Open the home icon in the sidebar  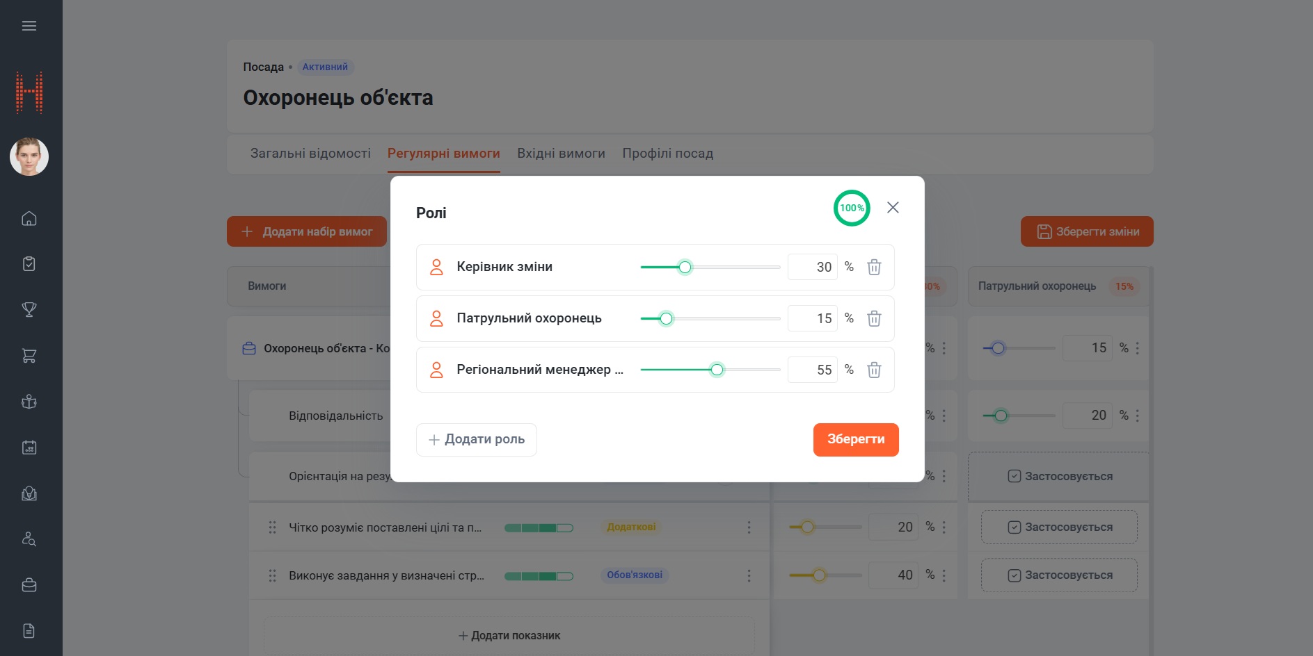pos(29,218)
